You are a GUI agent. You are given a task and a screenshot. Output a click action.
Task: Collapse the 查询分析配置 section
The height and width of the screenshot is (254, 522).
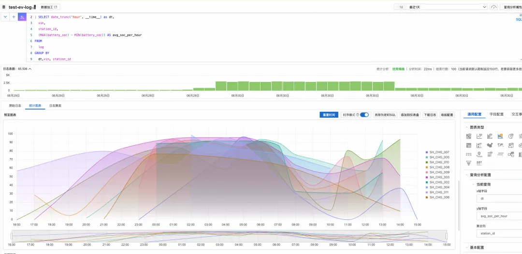pyautogui.click(x=466, y=175)
